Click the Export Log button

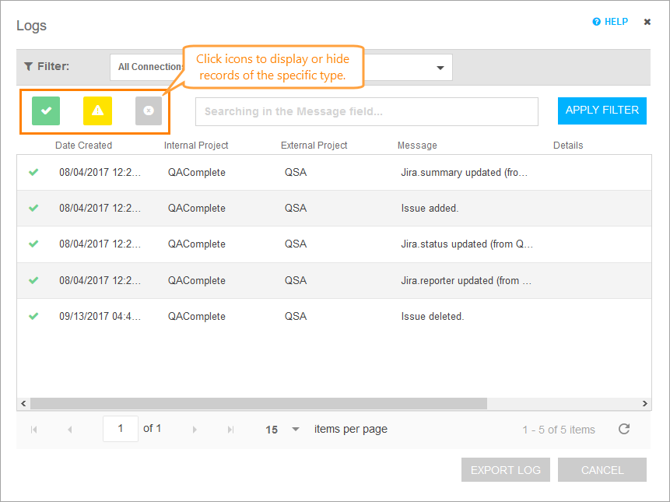[506, 470]
